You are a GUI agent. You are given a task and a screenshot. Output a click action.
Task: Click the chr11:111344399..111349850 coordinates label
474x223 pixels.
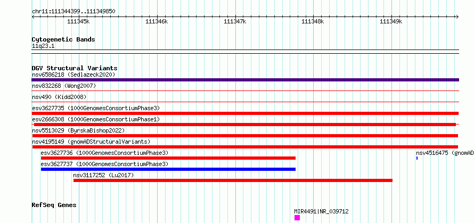(73, 12)
